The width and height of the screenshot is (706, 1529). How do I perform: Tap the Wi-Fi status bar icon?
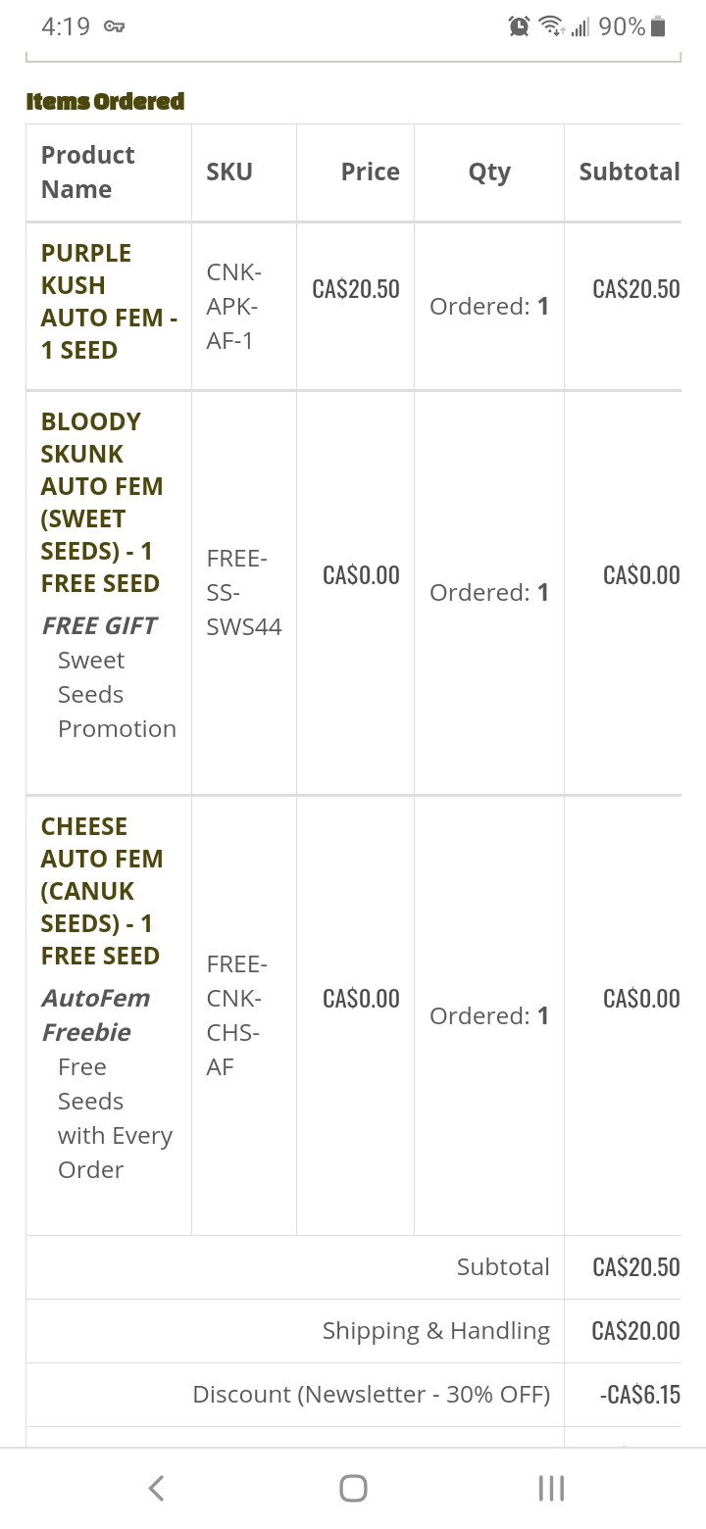551,26
